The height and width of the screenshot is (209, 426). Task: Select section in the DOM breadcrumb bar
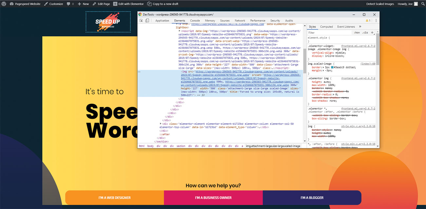pyautogui.click(x=181, y=146)
